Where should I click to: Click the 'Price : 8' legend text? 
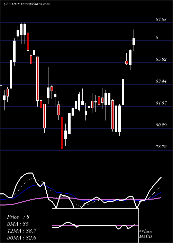coord(18,217)
